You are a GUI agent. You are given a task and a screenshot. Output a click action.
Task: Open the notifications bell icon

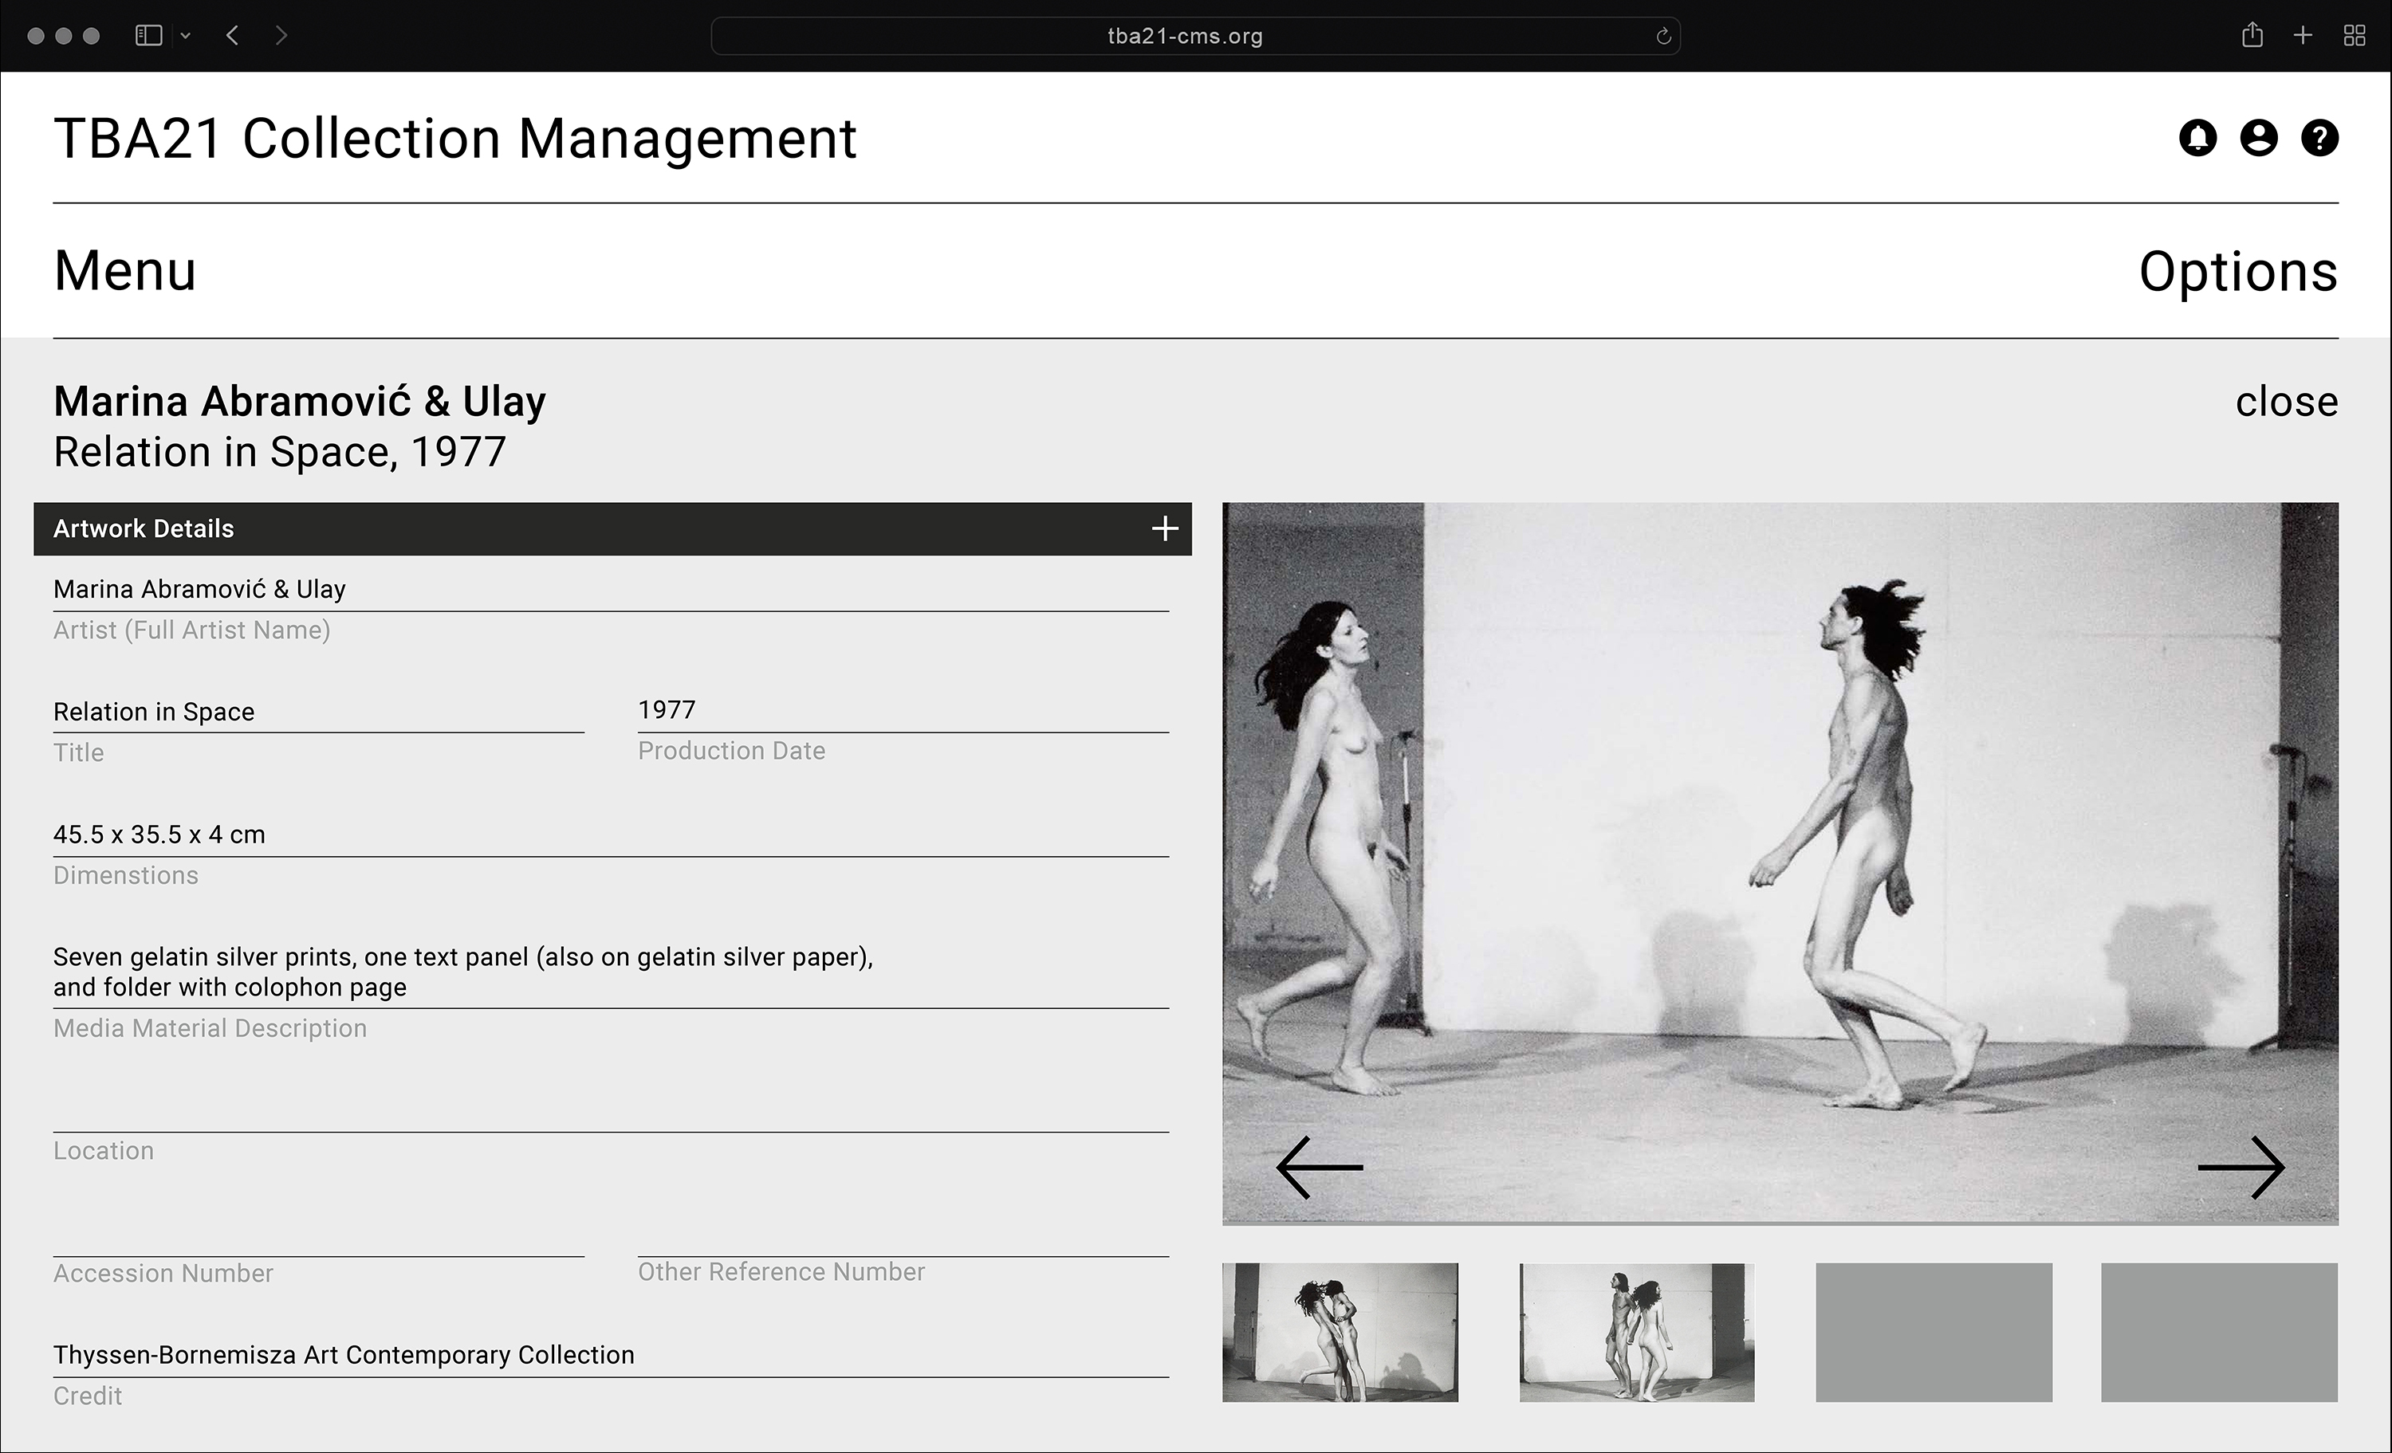tap(2197, 138)
